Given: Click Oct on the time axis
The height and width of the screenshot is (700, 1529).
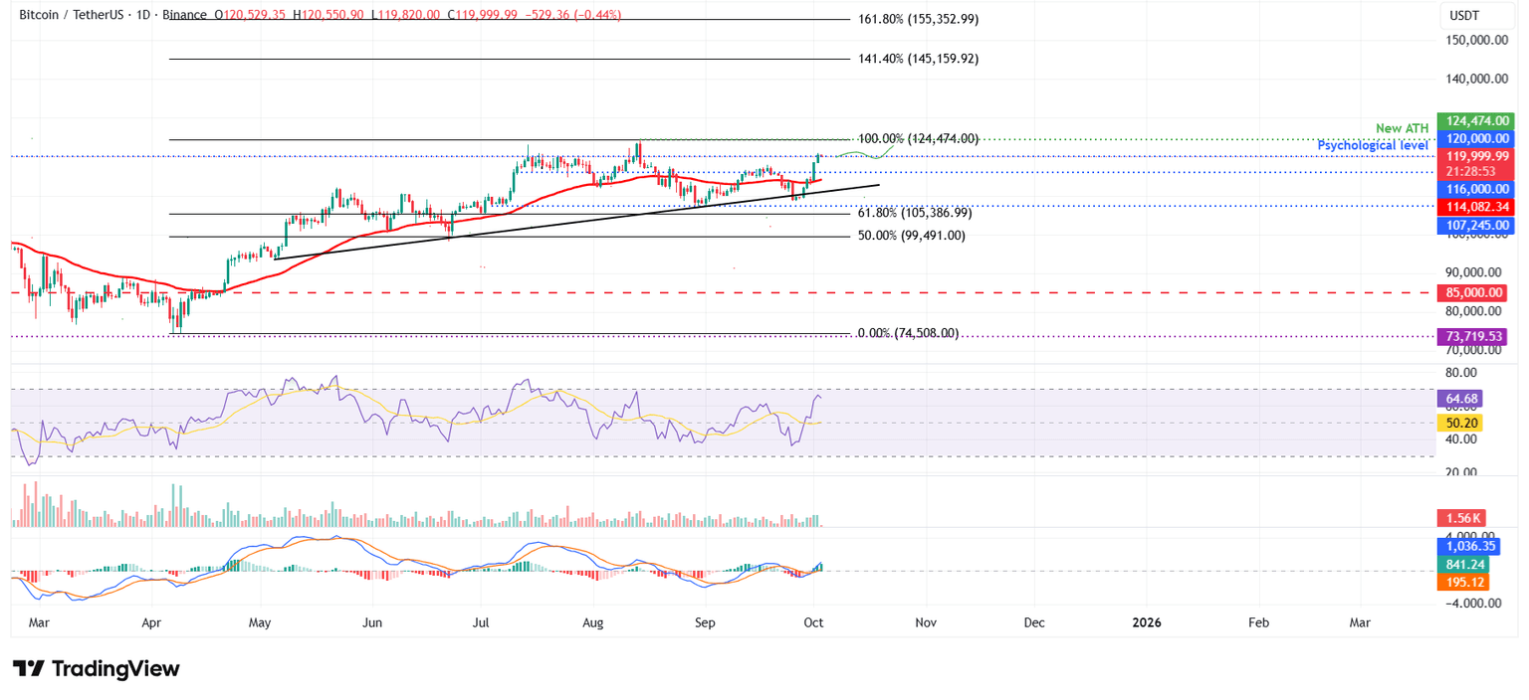Looking at the screenshot, I should click(813, 622).
